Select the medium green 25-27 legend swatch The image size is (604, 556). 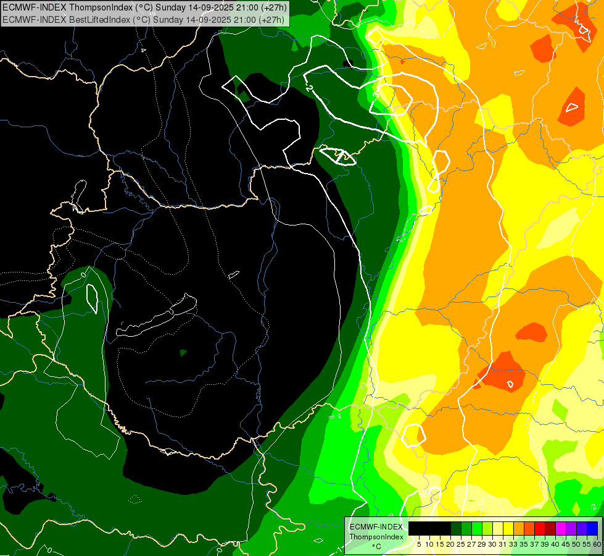coord(466,528)
